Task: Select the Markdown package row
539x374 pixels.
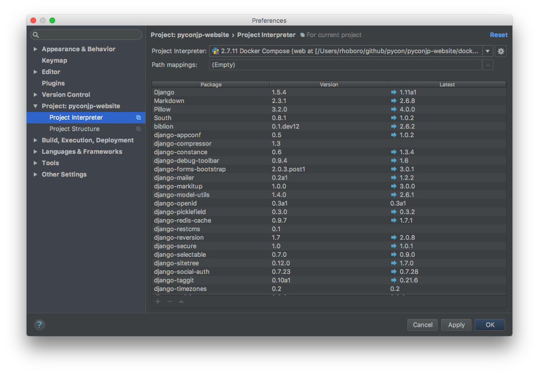Action: click(329, 101)
